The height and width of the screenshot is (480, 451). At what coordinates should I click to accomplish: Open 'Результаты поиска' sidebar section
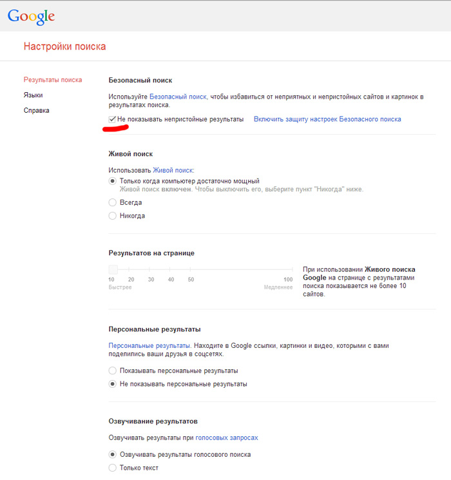tap(53, 80)
